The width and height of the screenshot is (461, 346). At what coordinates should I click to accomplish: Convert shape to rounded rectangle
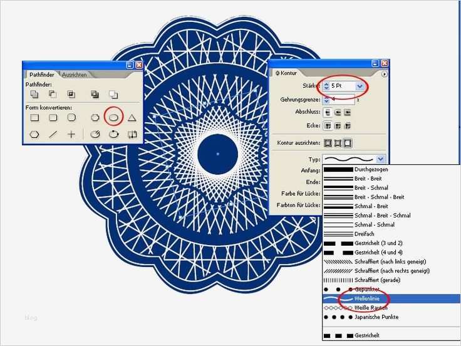pos(53,118)
